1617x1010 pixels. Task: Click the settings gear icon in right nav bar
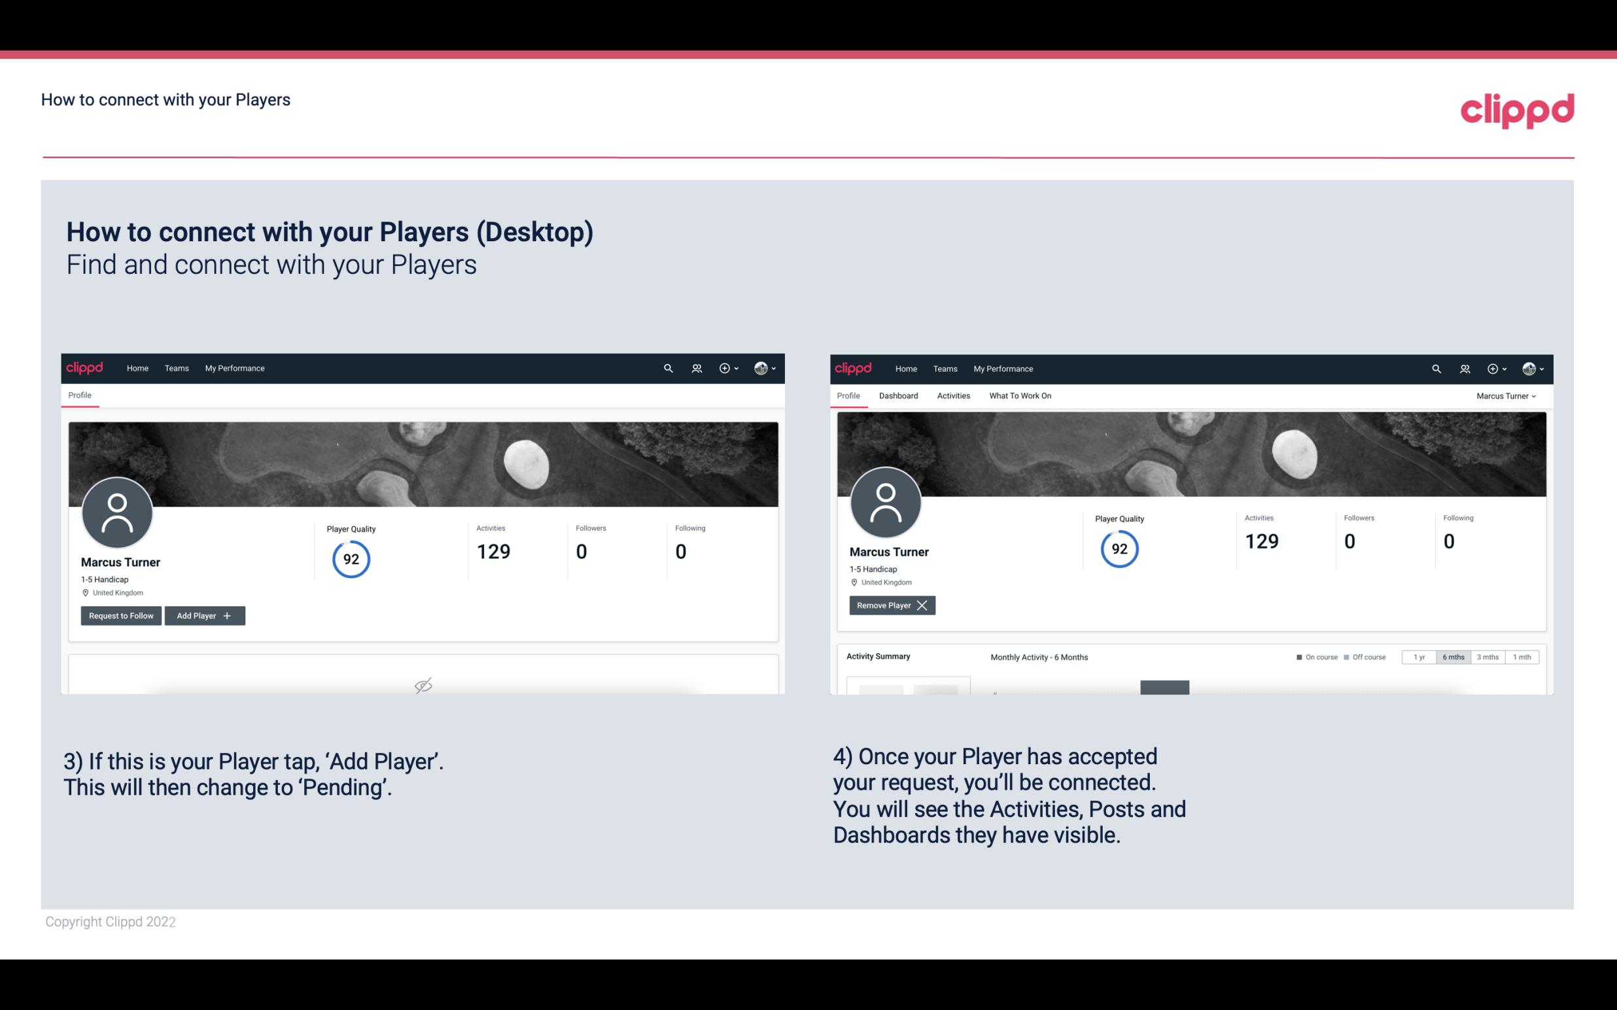pyautogui.click(x=1493, y=367)
